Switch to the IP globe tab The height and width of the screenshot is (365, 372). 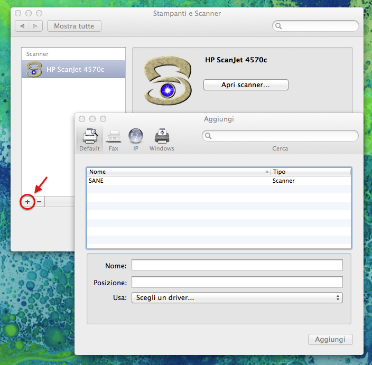point(136,140)
